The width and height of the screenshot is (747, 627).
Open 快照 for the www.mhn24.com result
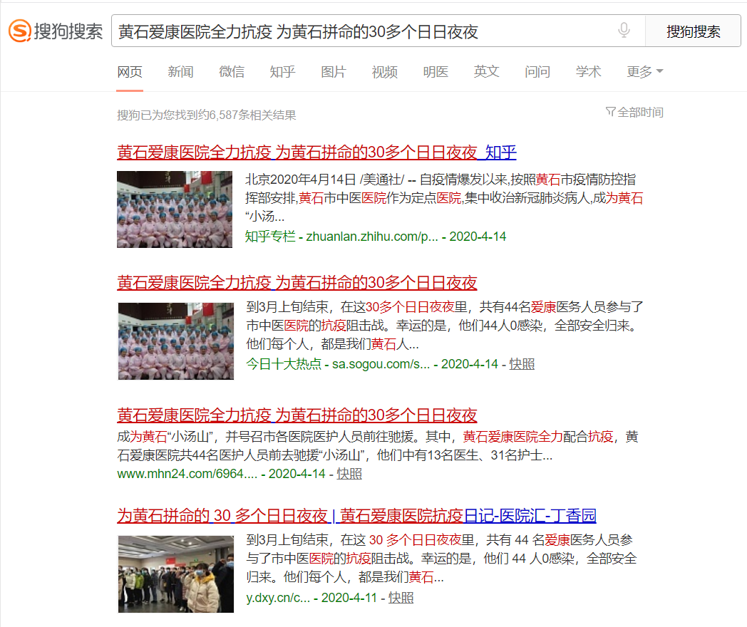pos(349,473)
